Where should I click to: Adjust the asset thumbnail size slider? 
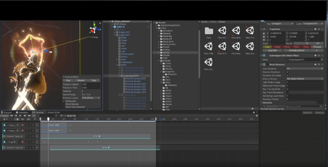point(252,109)
